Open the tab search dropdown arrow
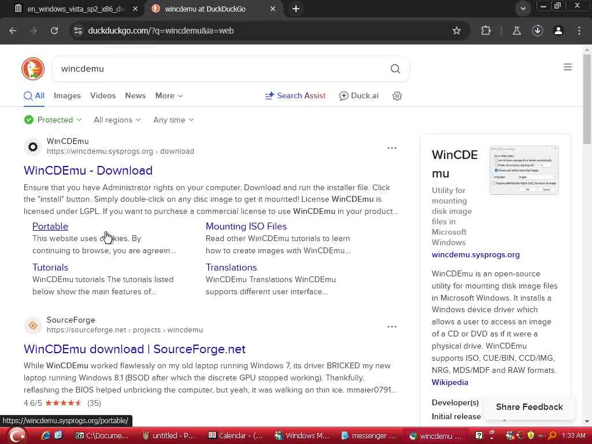Image resolution: width=592 pixels, height=444 pixels. click(x=523, y=8)
